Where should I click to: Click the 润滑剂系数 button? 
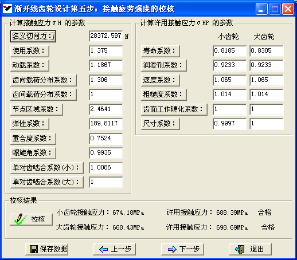[x=164, y=65]
